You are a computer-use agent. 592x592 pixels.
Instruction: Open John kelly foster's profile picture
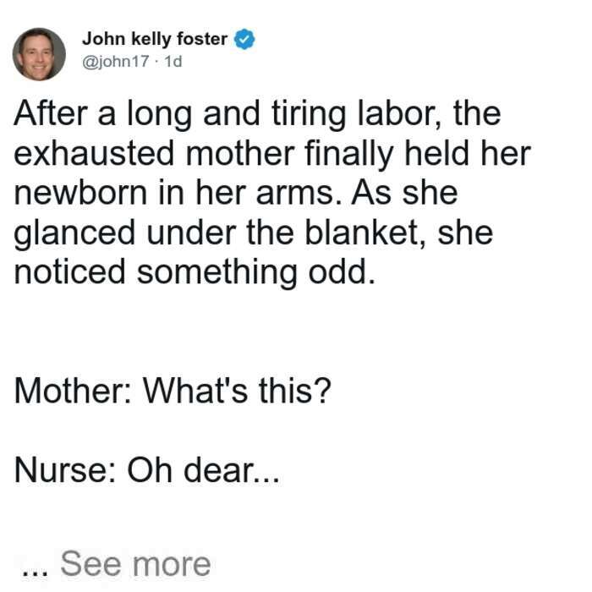click(39, 54)
